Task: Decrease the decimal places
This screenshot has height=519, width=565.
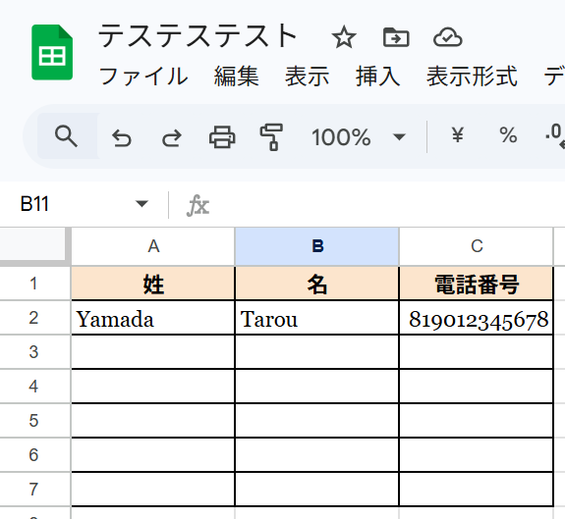Action: (555, 136)
